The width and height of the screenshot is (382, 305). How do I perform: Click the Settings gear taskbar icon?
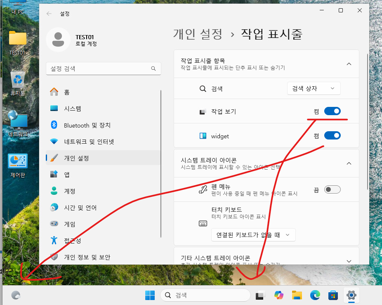351,295
